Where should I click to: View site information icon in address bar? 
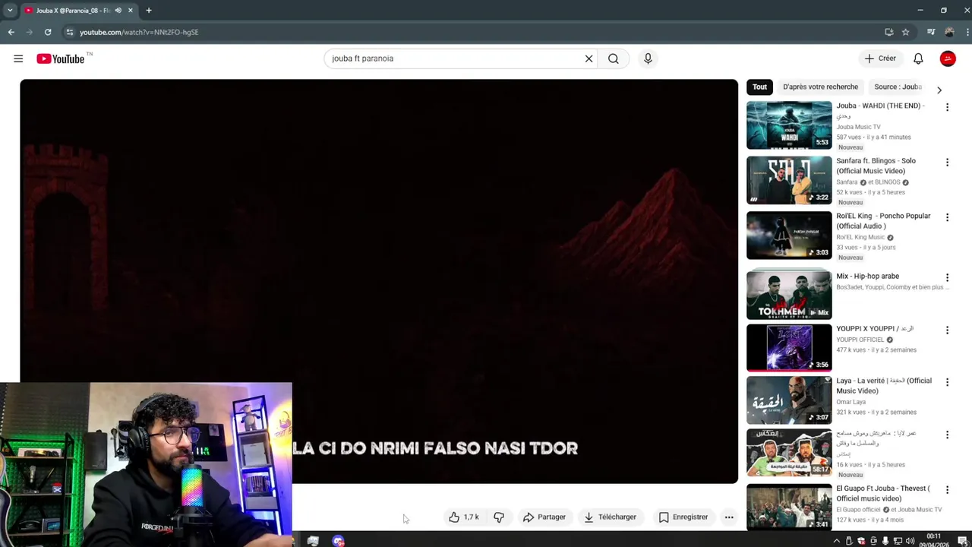coord(69,32)
